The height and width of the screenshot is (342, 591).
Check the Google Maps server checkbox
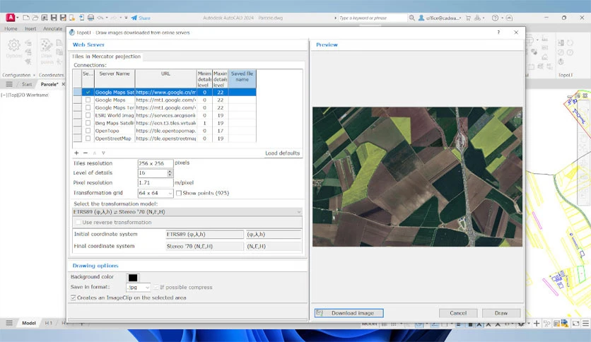88,100
